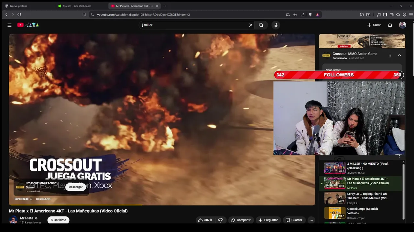Open the search tabs icon beside extensions
This screenshot has height=232, width=414.
point(368,15)
